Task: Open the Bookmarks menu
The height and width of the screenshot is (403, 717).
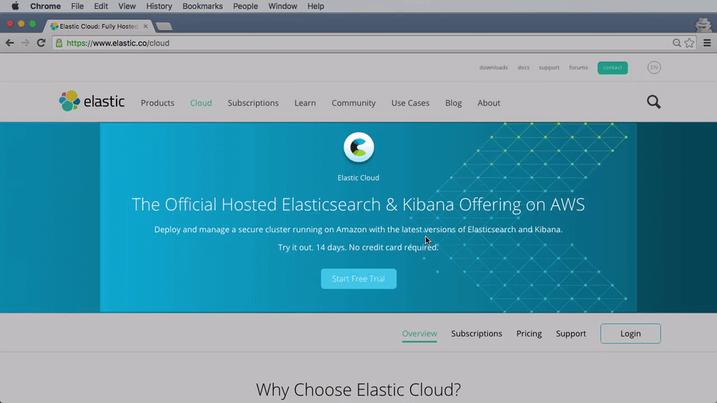Action: tap(202, 6)
